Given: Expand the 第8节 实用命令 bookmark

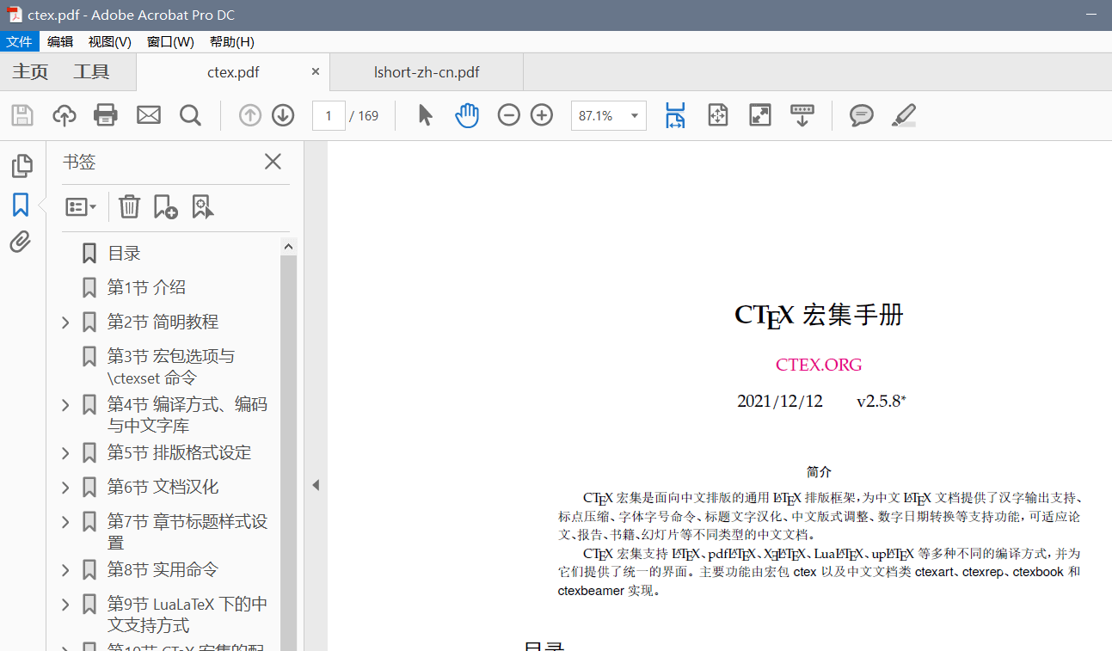Looking at the screenshot, I should click(x=65, y=570).
